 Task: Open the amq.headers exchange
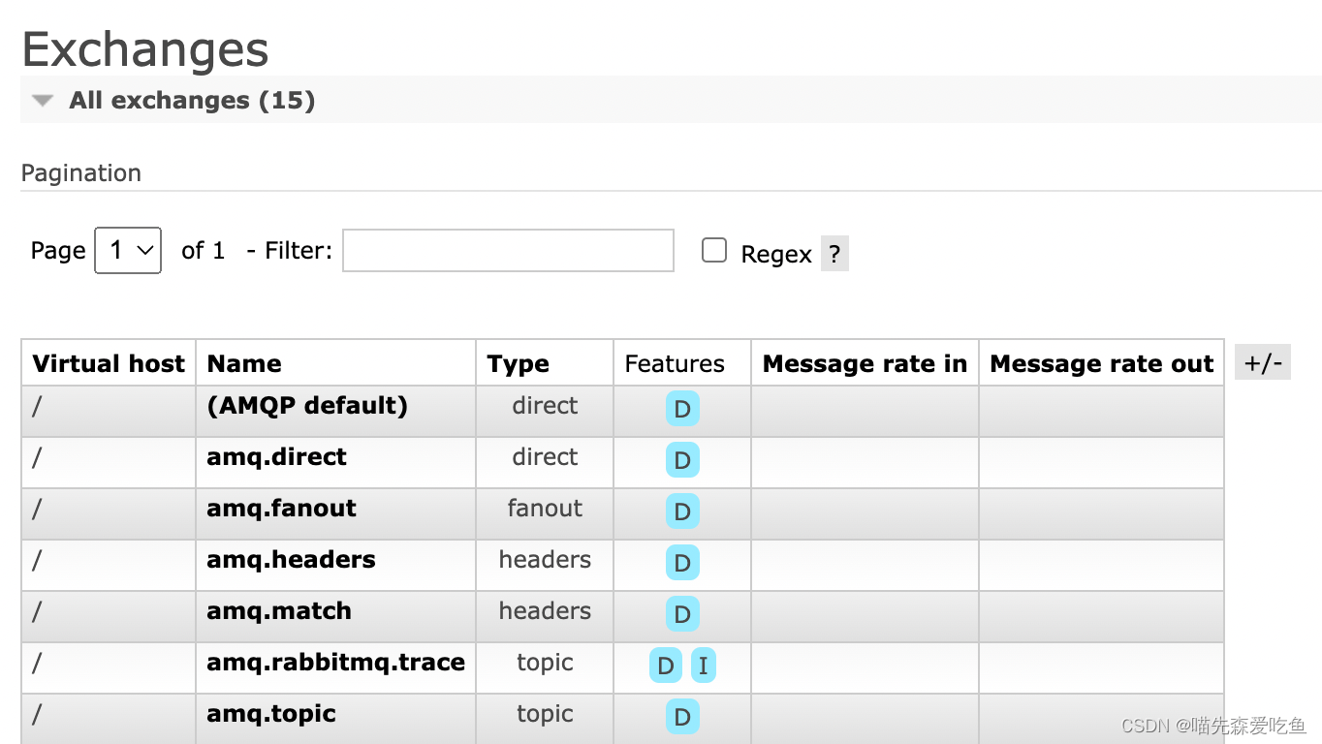click(x=291, y=560)
